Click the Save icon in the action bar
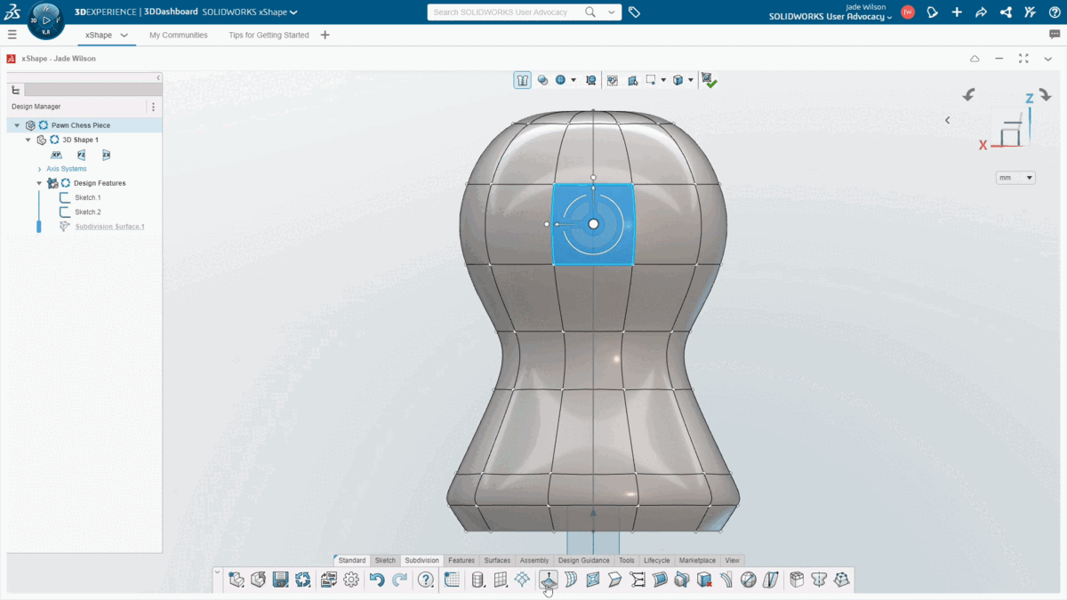This screenshot has width=1067, height=600. click(x=280, y=580)
